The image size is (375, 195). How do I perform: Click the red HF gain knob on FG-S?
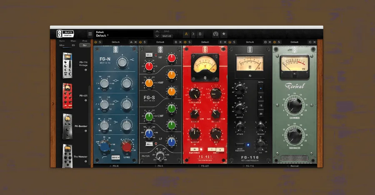click(172, 58)
